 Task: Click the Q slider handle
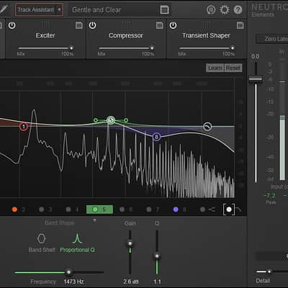click(x=157, y=256)
